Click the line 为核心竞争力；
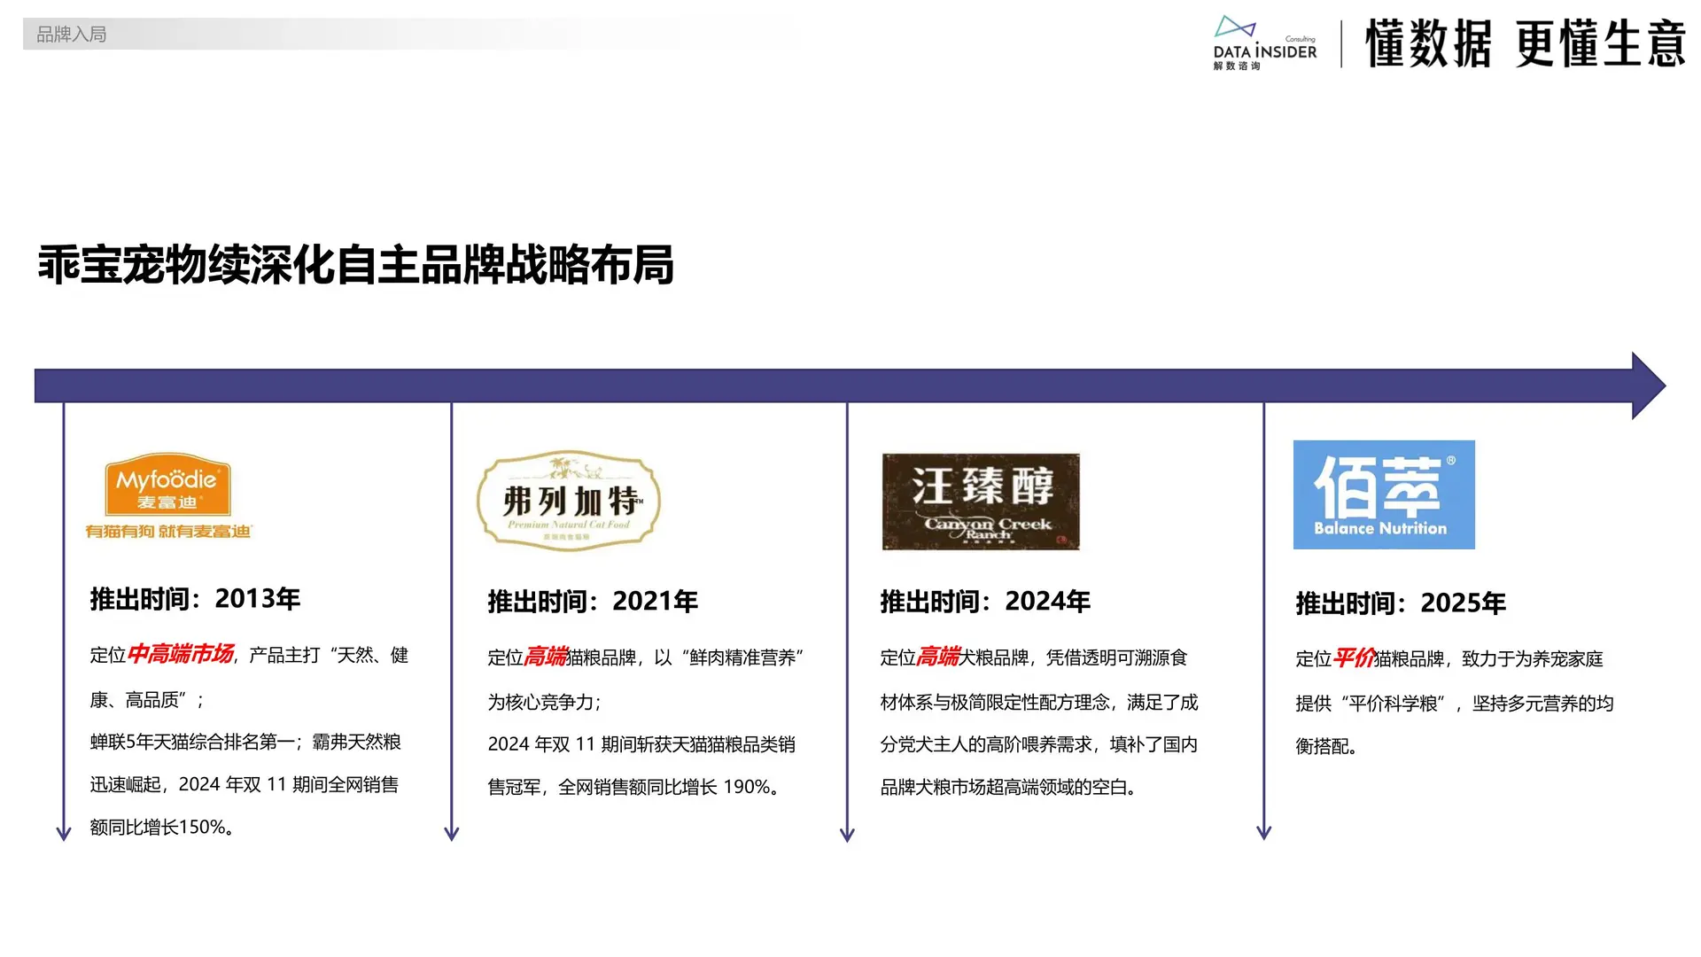1701x957 pixels. tap(545, 703)
